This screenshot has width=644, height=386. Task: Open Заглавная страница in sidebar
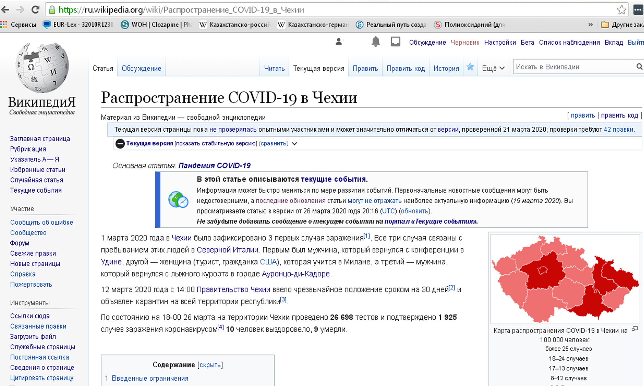(x=40, y=139)
